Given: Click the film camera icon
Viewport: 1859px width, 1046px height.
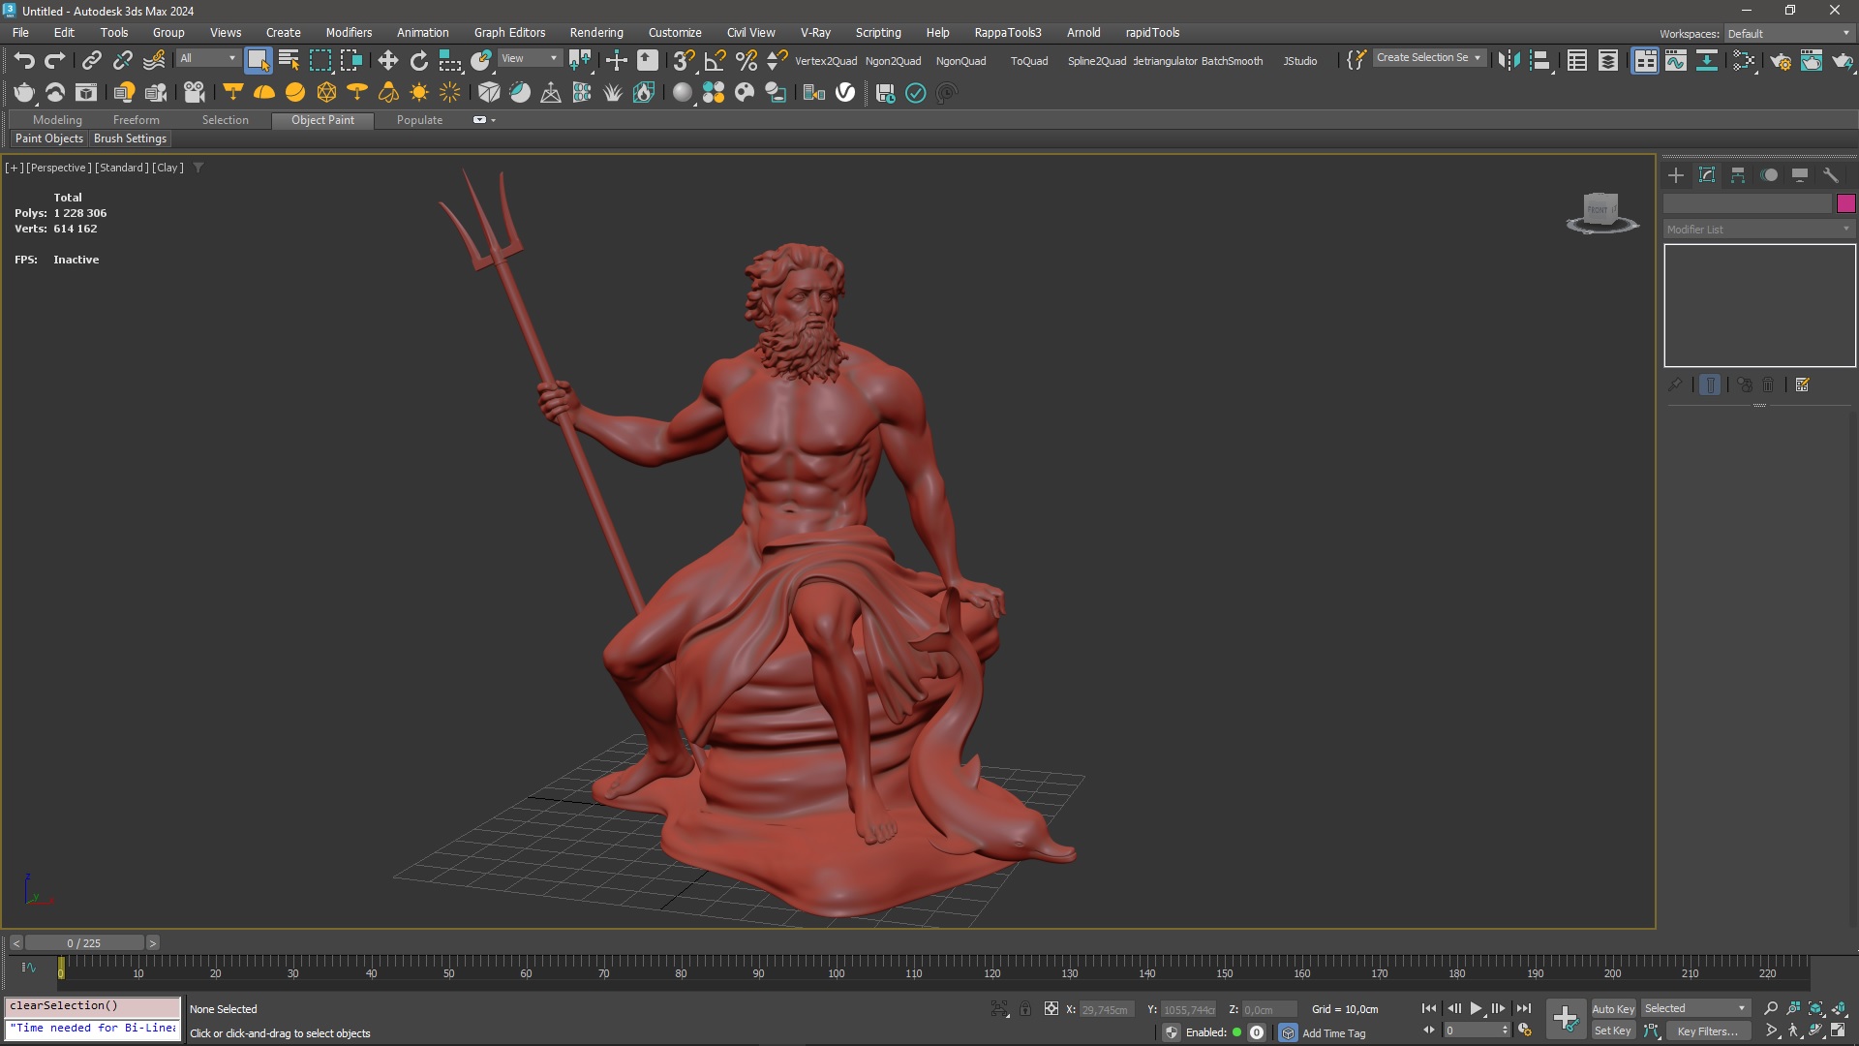Looking at the screenshot, I should 195,93.
